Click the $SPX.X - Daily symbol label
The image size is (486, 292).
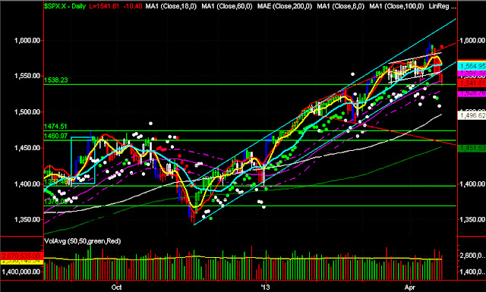click(x=65, y=6)
